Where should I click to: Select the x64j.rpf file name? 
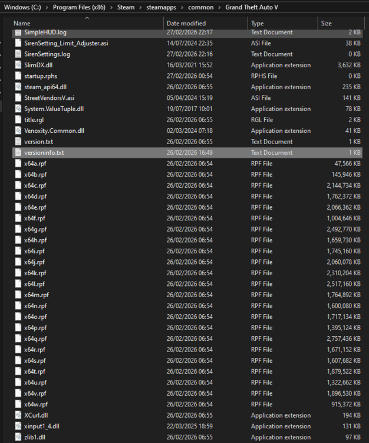[34, 262]
